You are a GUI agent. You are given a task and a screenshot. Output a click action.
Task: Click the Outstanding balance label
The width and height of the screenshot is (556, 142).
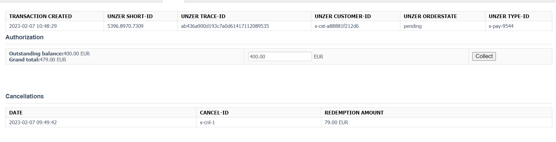pos(36,54)
